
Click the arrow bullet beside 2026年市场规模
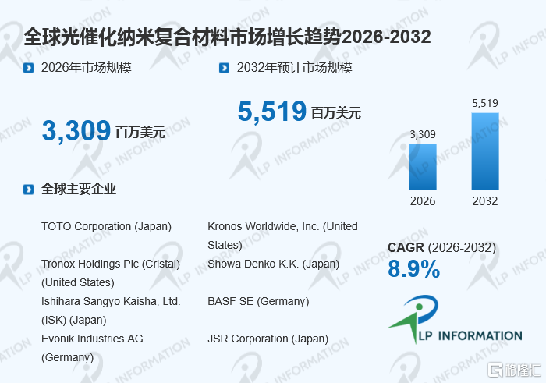(29, 68)
